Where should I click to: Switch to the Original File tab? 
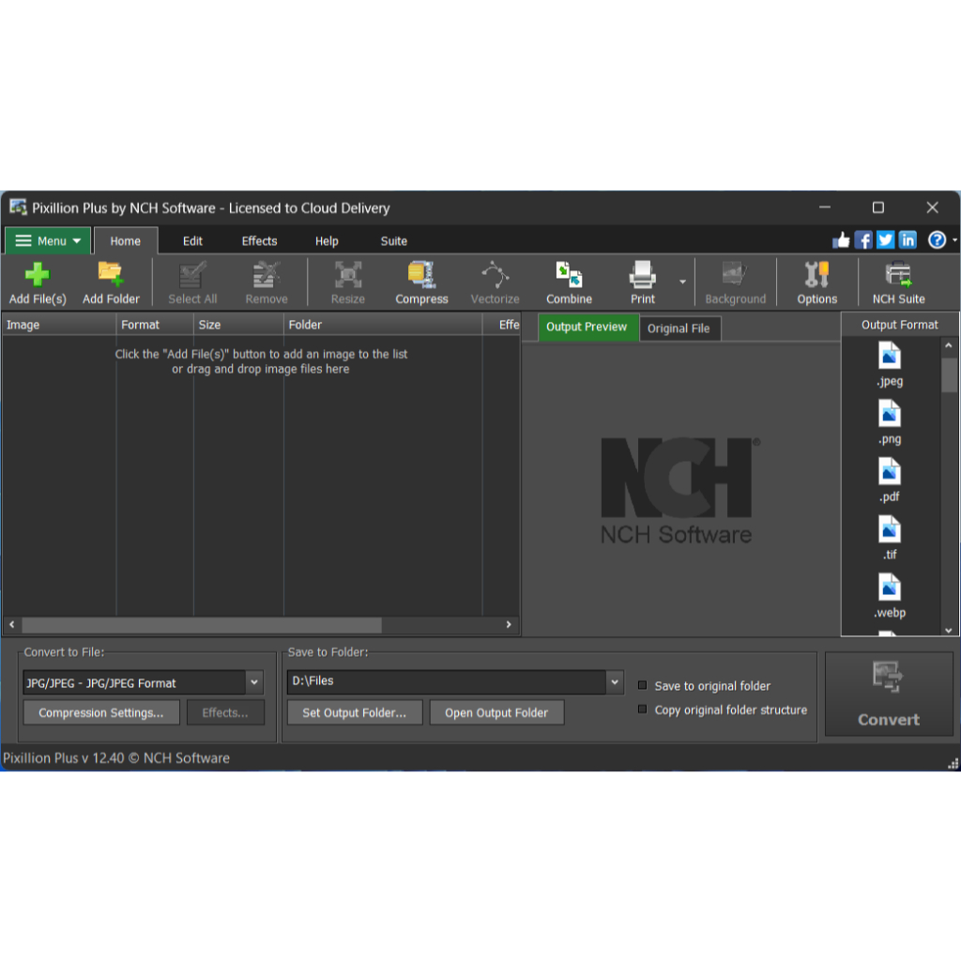tap(679, 328)
